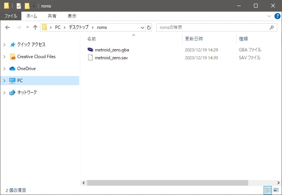Open the address bar history dropdown
The width and height of the screenshot is (282, 195).
coord(142,27)
